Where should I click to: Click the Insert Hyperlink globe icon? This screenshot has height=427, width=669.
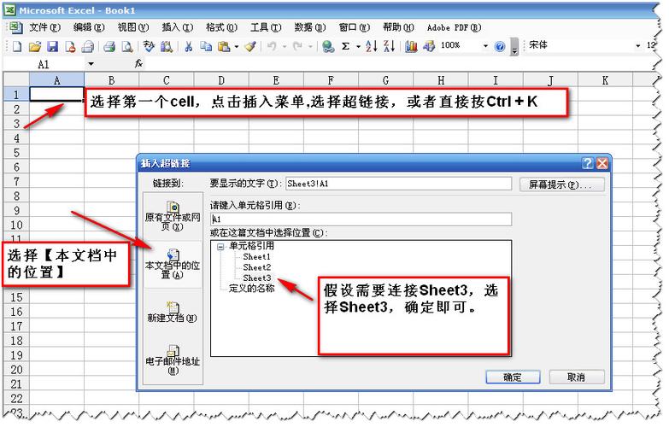(328, 46)
